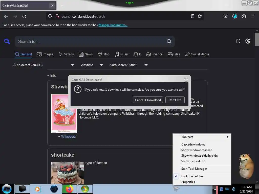259x194 pixels.
Task: Click the Windows Start orb
Action: [7, 189]
